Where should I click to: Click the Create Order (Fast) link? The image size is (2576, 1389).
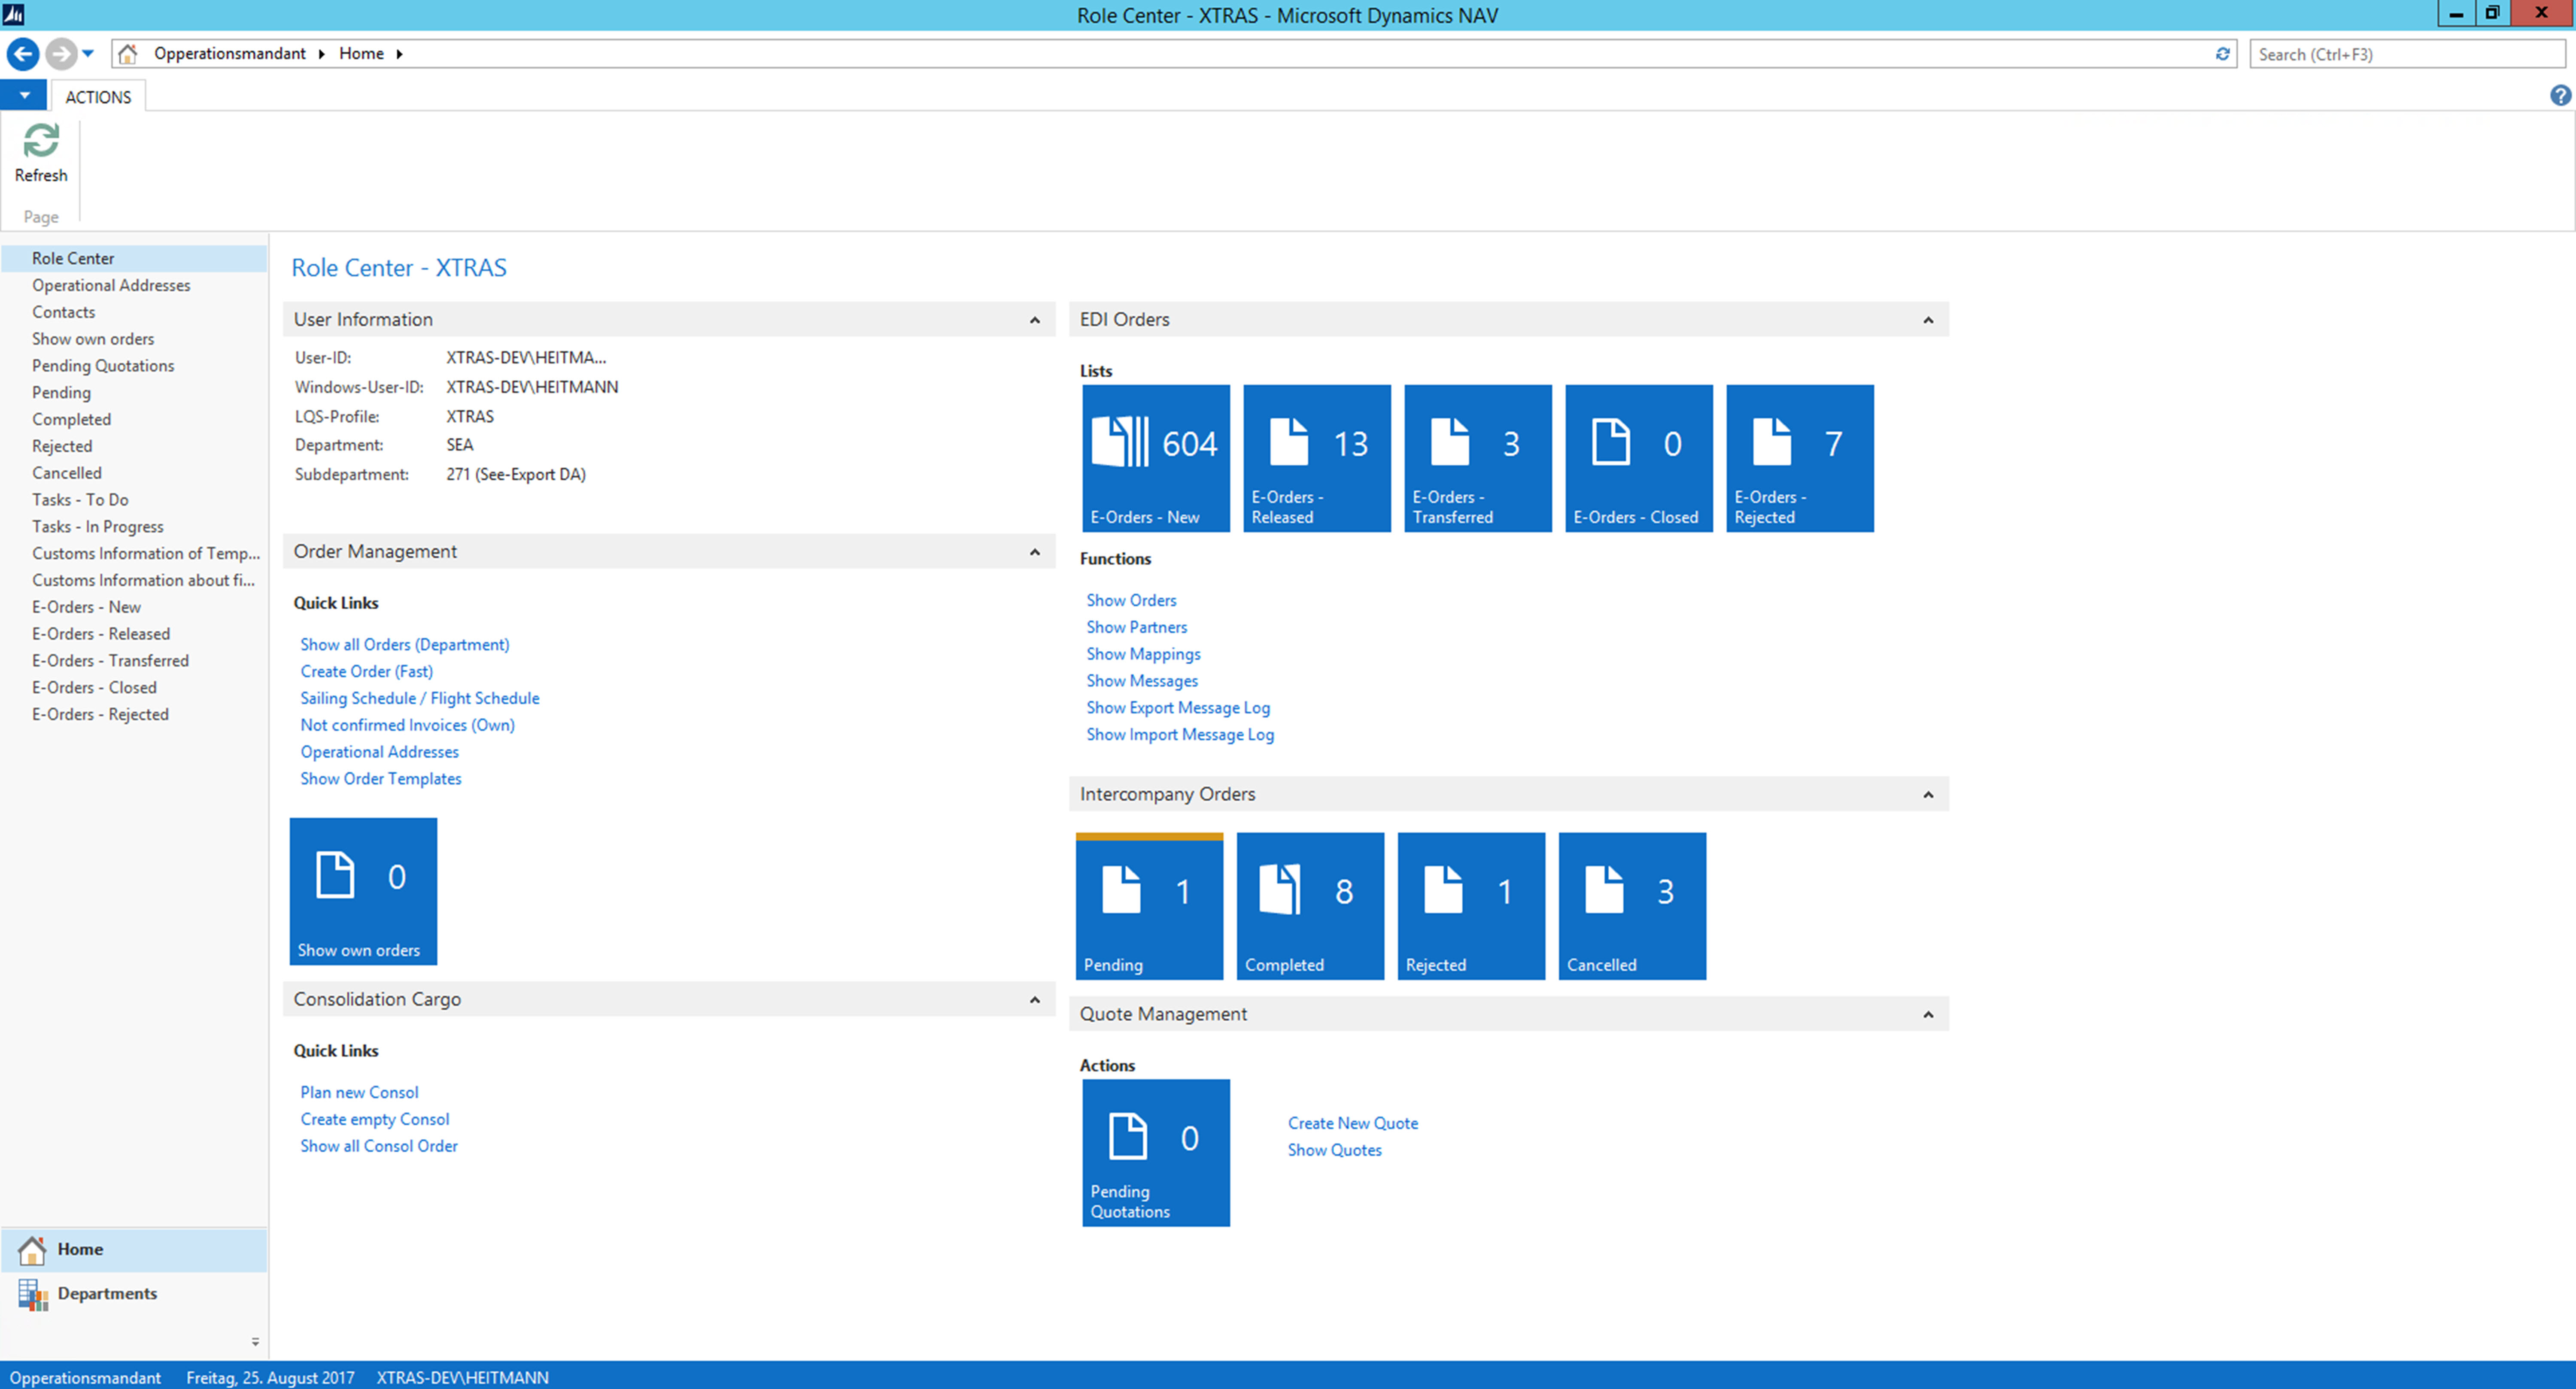click(366, 672)
